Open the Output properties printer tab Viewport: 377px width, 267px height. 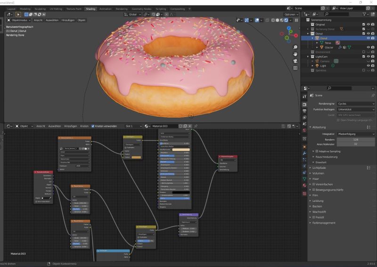pos(304,111)
